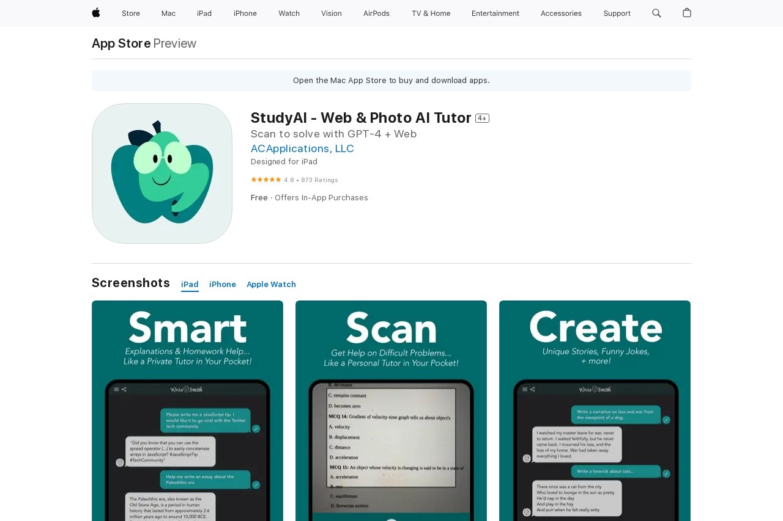Open the Accessories menu
783x521 pixels.
click(x=561, y=13)
